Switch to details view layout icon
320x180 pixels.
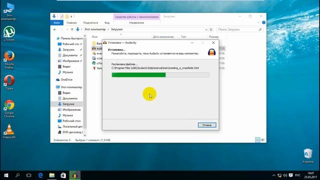tap(257, 140)
